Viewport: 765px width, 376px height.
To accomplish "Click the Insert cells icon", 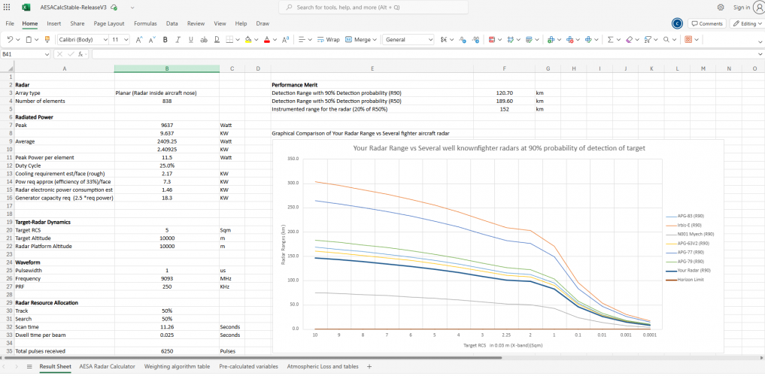I will pyautogui.click(x=551, y=40).
